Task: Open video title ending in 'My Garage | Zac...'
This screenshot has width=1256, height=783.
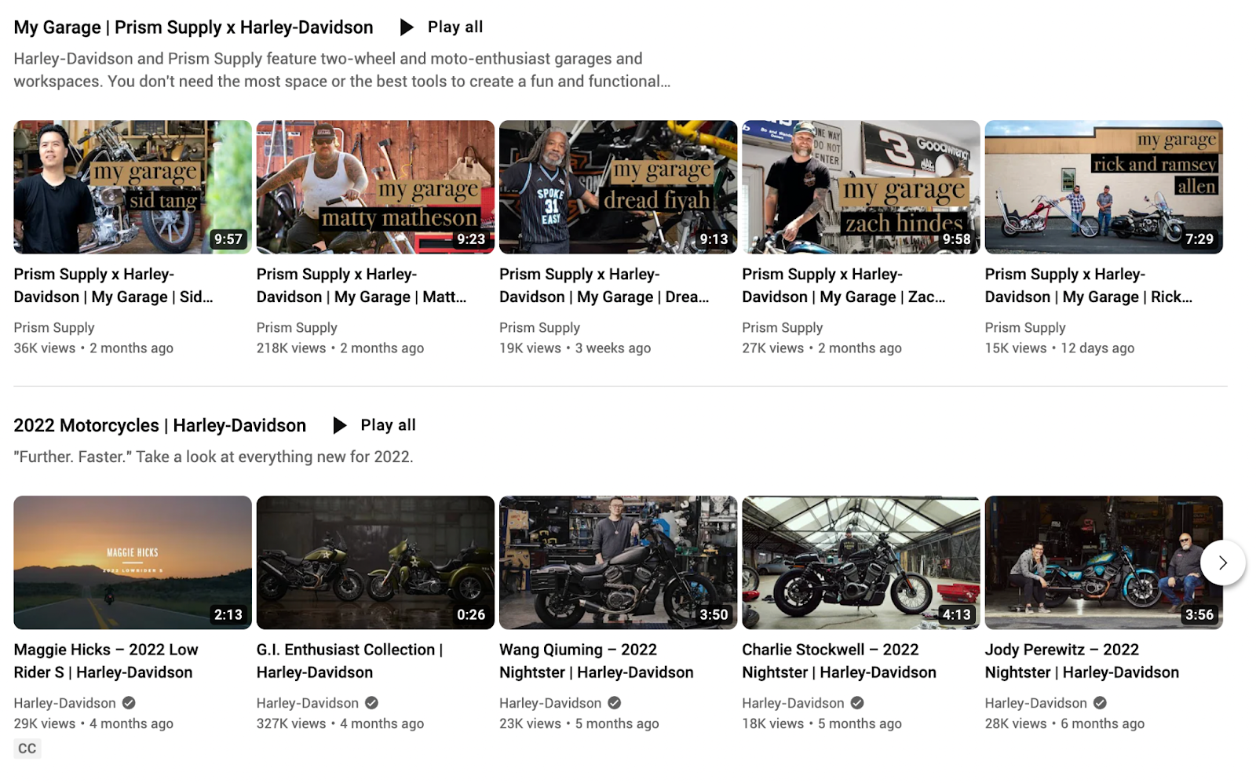Action: (844, 286)
